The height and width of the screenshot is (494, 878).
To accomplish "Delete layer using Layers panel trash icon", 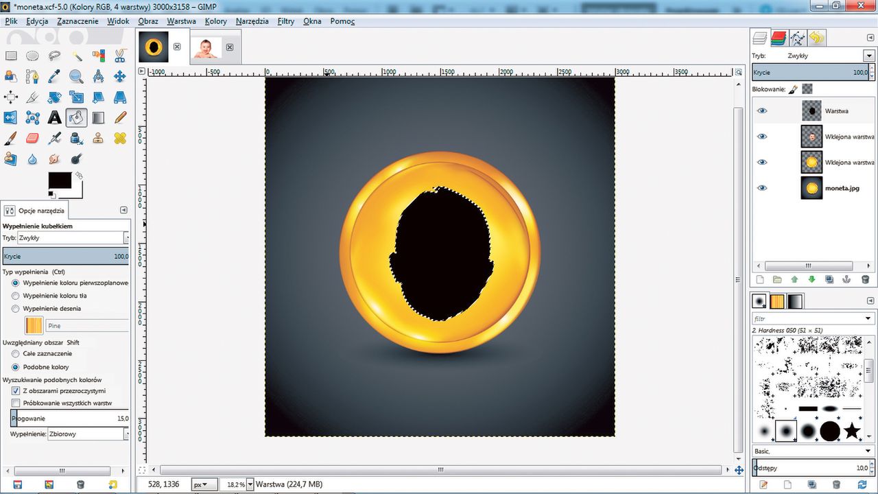I will click(864, 279).
